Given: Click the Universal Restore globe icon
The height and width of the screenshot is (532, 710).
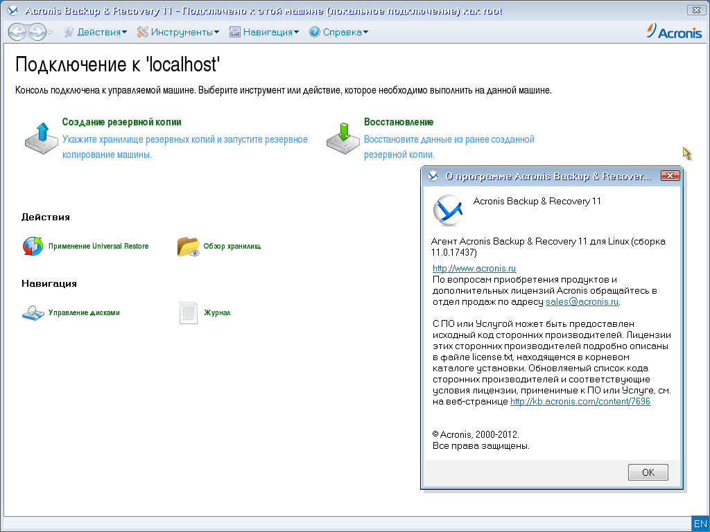Looking at the screenshot, I should tap(33, 246).
